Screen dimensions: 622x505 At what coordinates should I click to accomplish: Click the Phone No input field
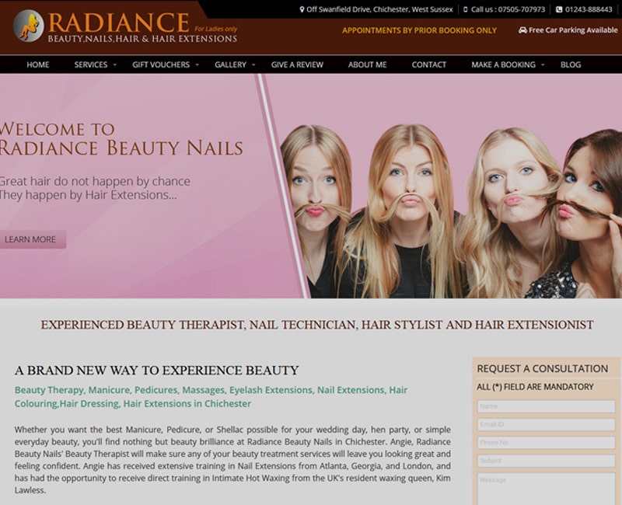(546, 443)
